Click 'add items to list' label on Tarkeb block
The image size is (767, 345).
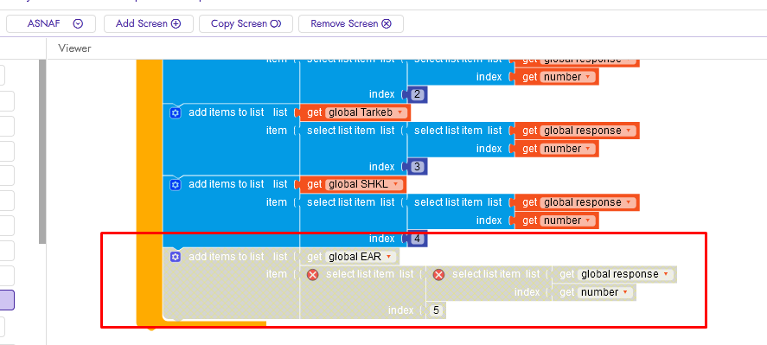tap(226, 112)
